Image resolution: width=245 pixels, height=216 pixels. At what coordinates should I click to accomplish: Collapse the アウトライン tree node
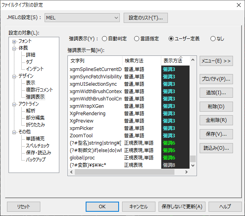(14, 104)
